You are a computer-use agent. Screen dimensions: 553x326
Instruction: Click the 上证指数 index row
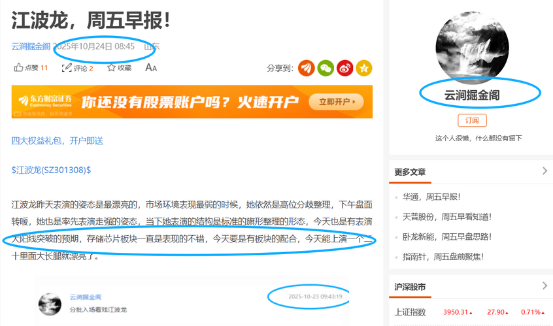pyautogui.click(x=471, y=312)
